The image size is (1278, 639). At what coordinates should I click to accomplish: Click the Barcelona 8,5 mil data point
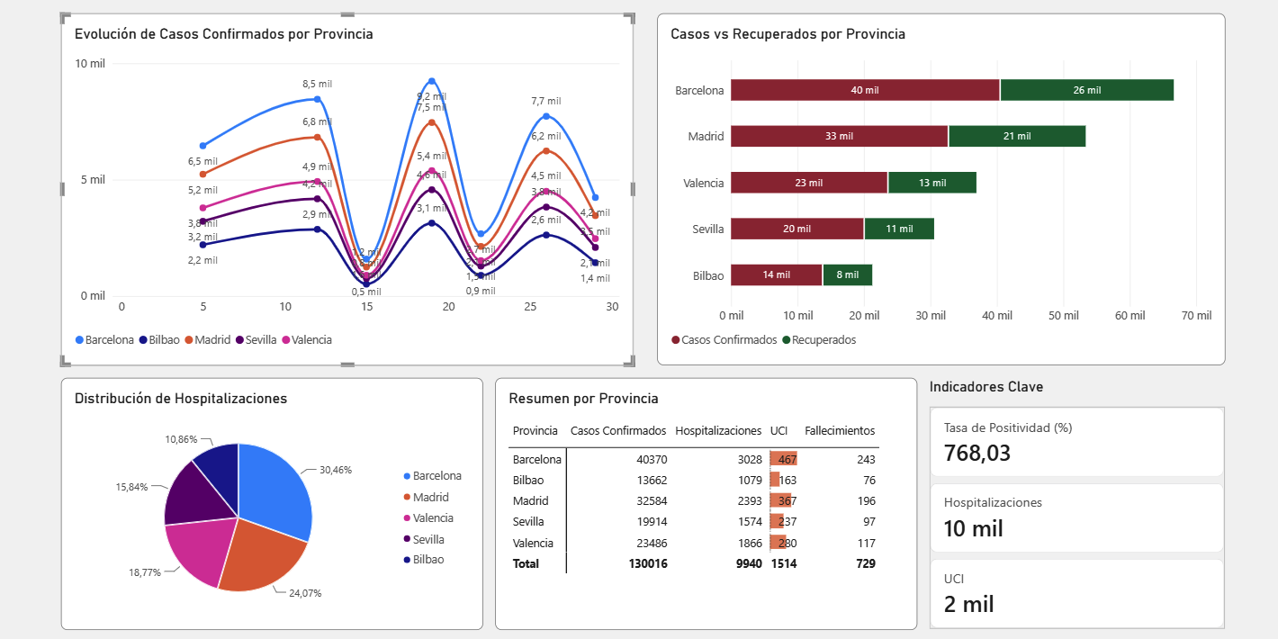[317, 99]
